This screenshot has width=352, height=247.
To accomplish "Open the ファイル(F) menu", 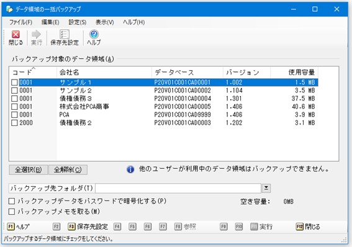I will tap(20, 22).
